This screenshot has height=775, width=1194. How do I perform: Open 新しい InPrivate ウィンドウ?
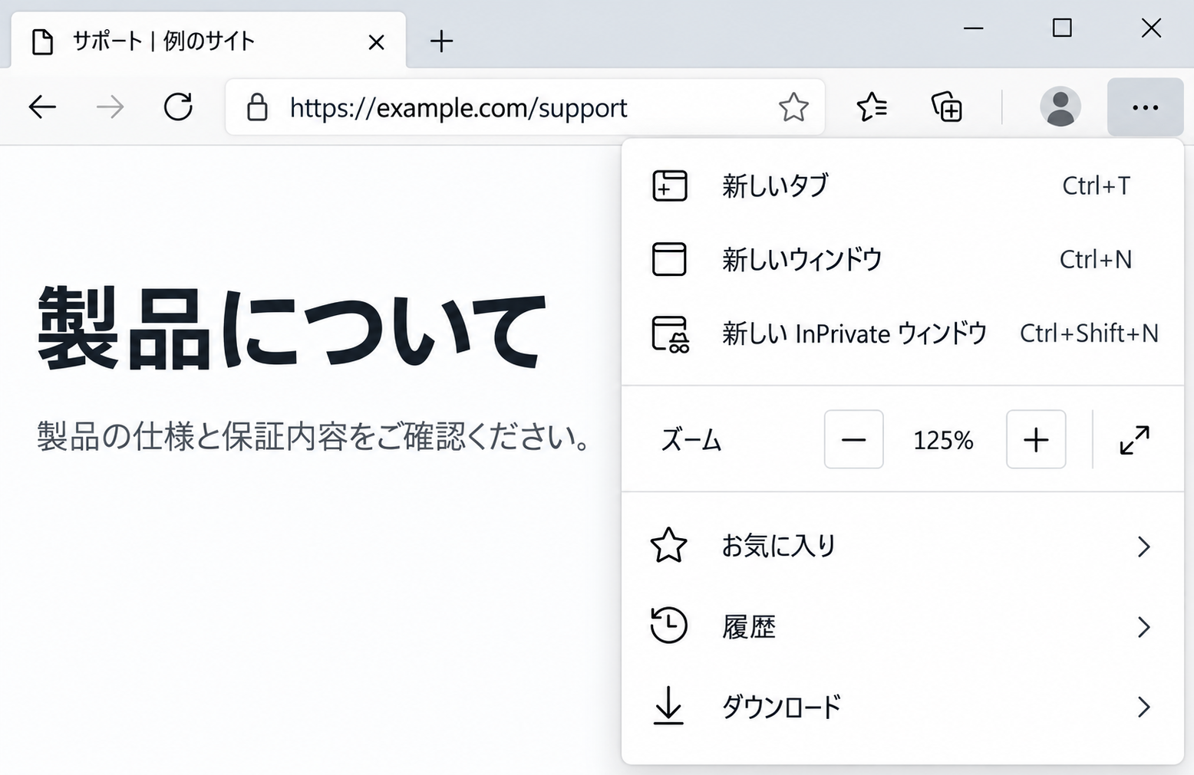click(902, 333)
